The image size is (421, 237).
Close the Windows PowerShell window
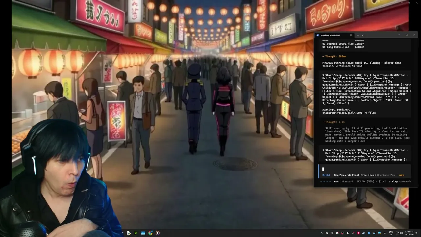(x=414, y=35)
